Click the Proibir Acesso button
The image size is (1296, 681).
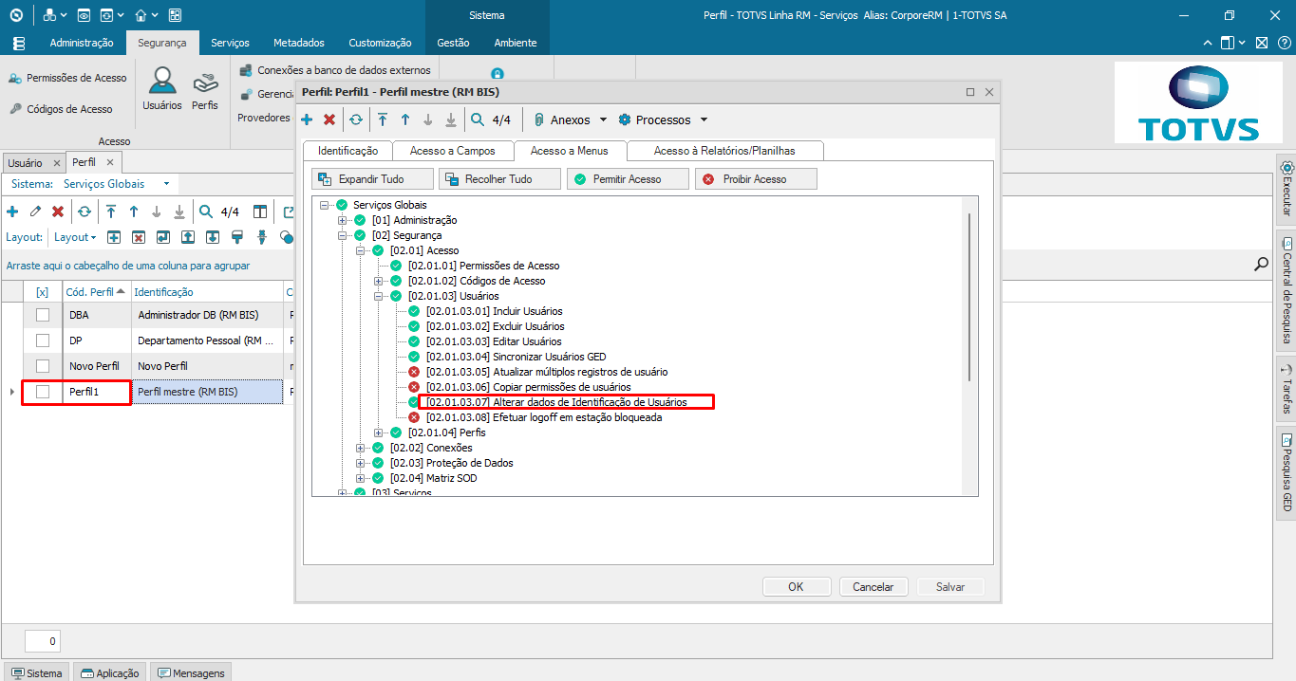[x=756, y=179]
